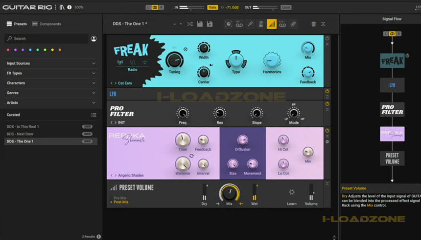Click the Angelic Shades preset name
This screenshot has width=421, height=240.
click(131, 176)
